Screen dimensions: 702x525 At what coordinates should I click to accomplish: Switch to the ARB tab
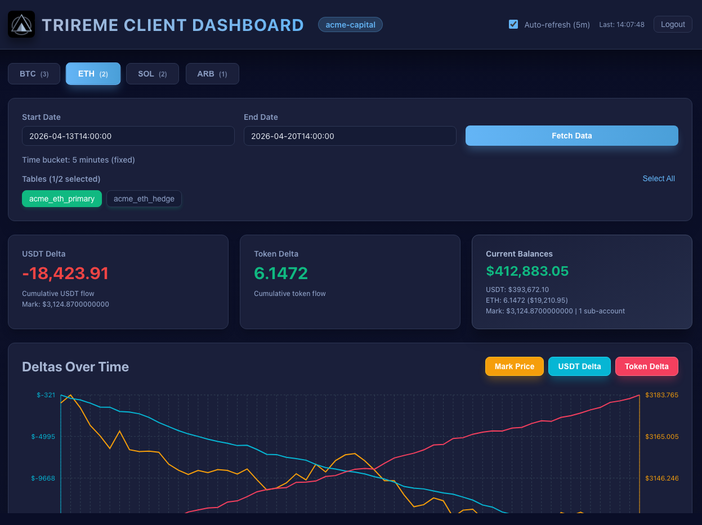pos(212,74)
